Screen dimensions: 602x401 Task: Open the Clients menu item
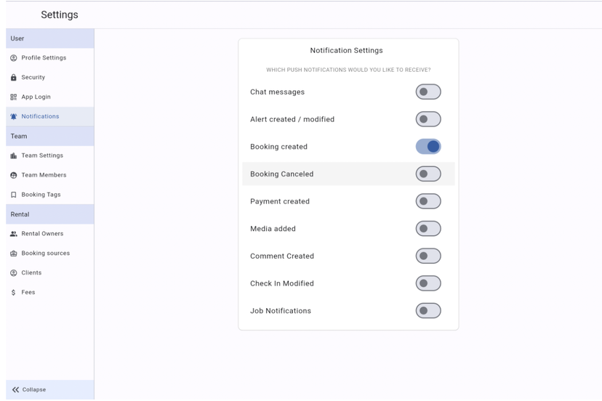click(31, 273)
